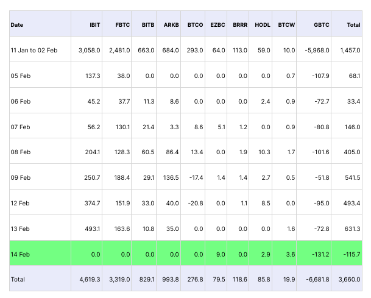Click the grand total value 3,660.0

(349, 278)
